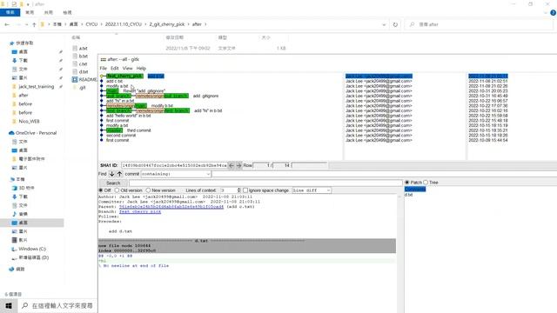Screen dimensions: 557x313
Task: Select the c.txt file in Explorer
Action: point(84,63)
